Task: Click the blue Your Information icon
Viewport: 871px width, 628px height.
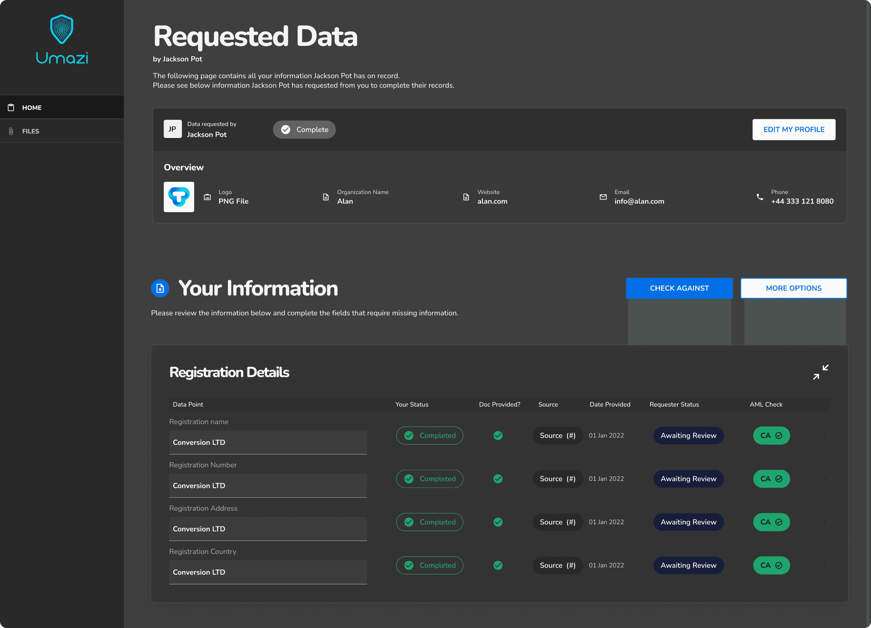Action: point(160,288)
